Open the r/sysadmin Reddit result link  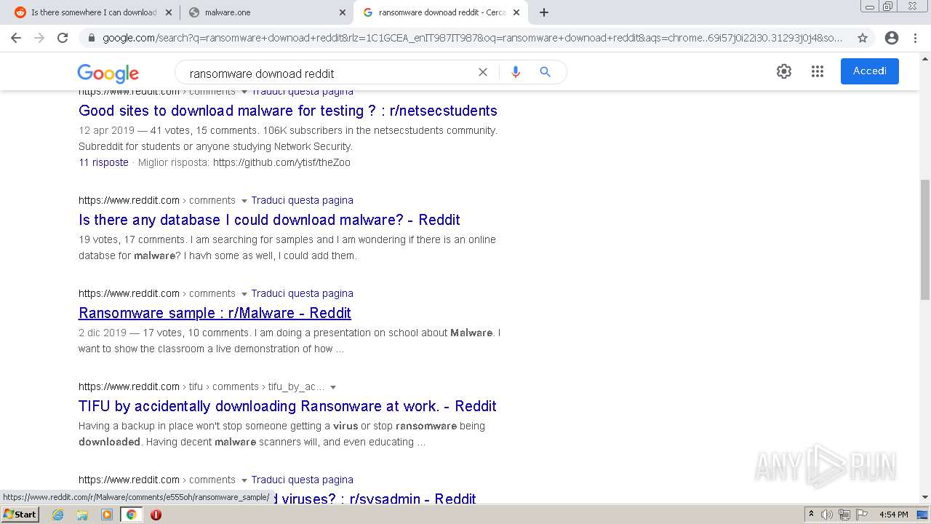[375, 499]
